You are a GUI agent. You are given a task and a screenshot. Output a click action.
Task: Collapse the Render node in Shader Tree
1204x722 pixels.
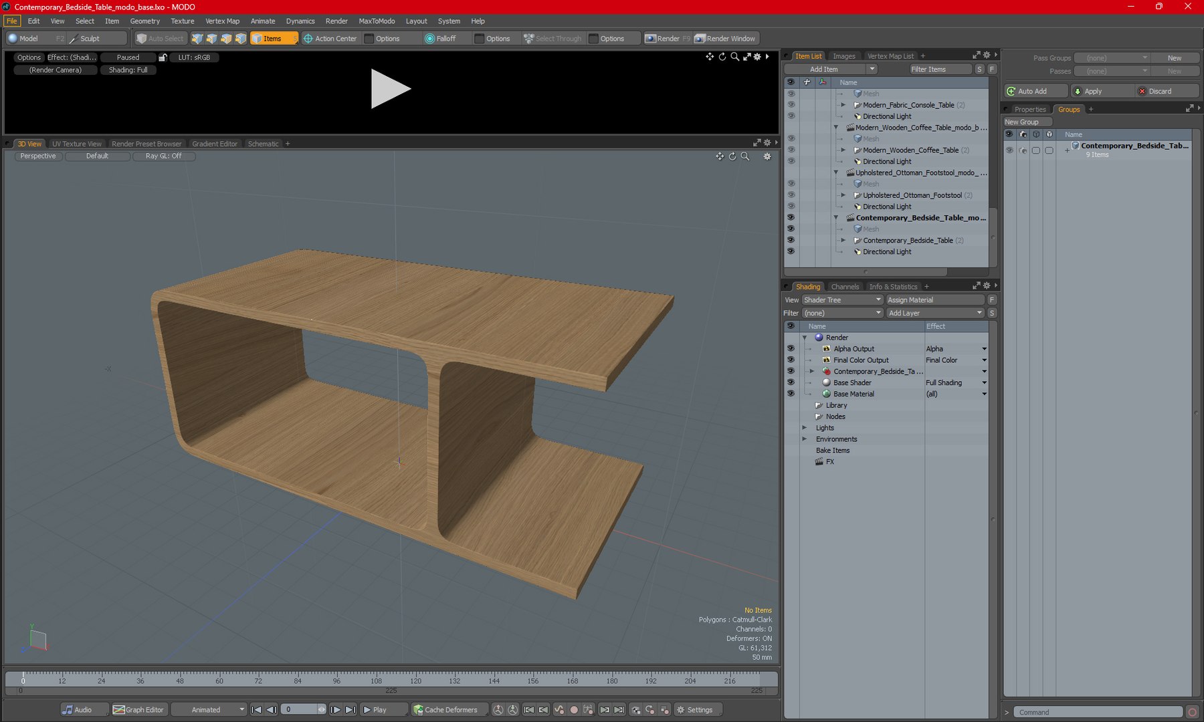[x=805, y=338]
